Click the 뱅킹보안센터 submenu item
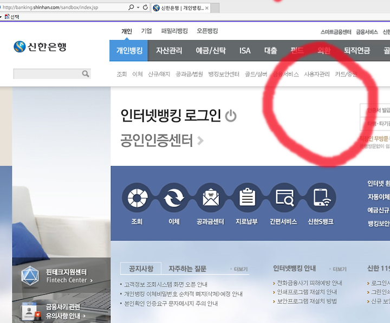Viewport: 390px width, 323px height. pos(224,74)
